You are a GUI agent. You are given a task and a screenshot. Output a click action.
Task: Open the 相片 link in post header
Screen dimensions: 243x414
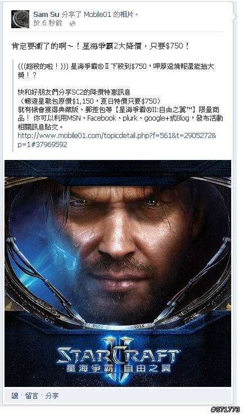point(127,15)
